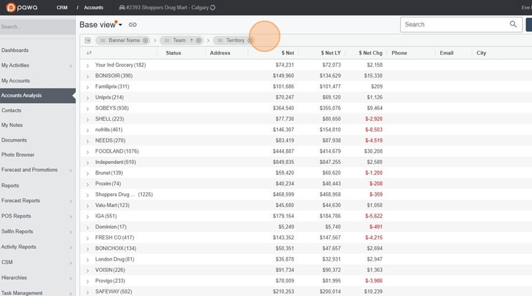The width and height of the screenshot is (532, 296).
Task: Open Photo Browser sidebar item
Action: (18, 154)
